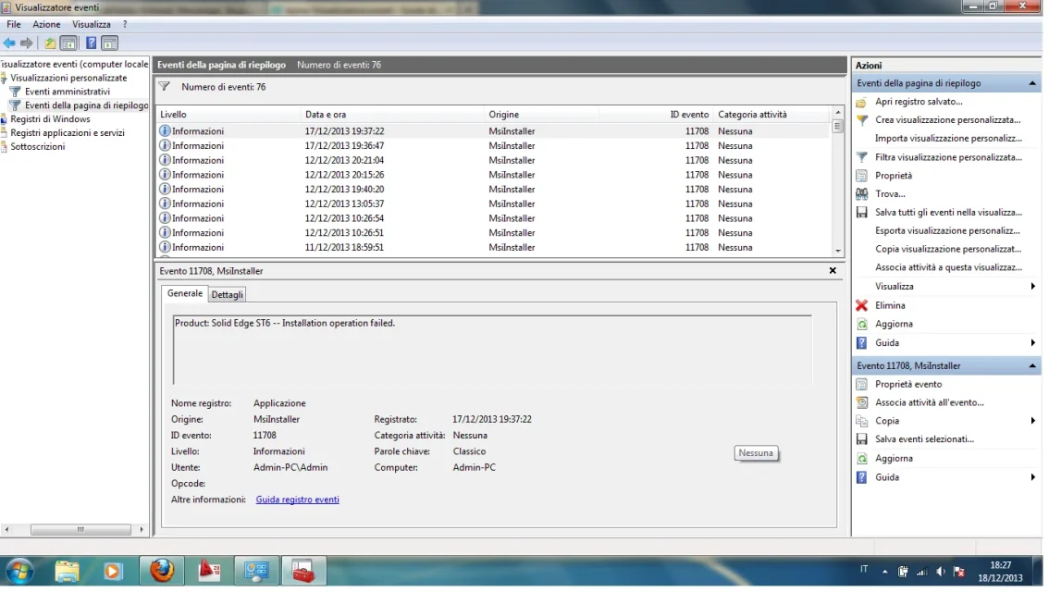This screenshot has height=592, width=1049.
Task: Sort events by Livello column header
Action: click(x=228, y=115)
